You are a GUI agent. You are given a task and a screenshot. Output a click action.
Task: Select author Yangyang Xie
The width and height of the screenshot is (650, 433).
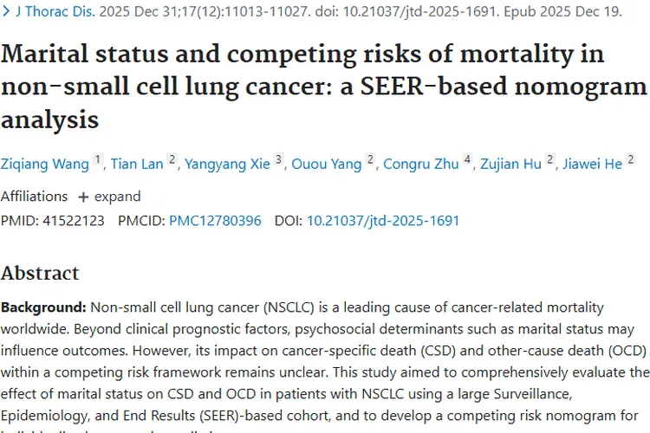point(227,164)
